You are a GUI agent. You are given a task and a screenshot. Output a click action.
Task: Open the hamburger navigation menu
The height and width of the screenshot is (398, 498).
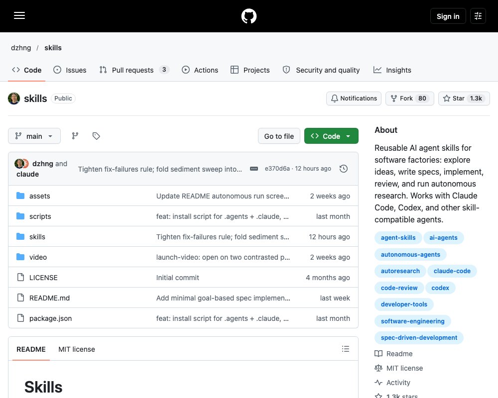click(x=19, y=15)
